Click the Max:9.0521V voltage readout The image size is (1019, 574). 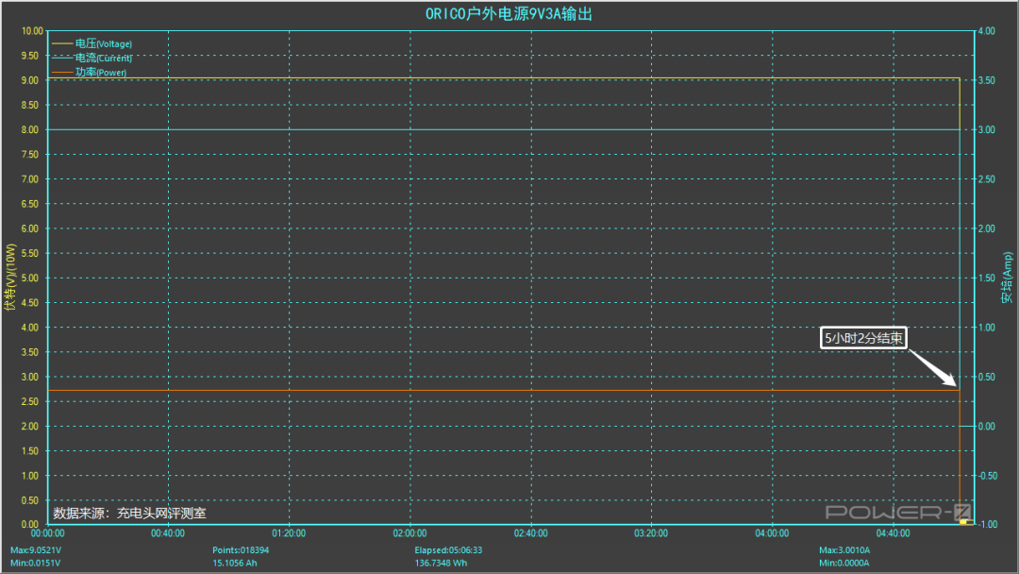click(x=36, y=550)
